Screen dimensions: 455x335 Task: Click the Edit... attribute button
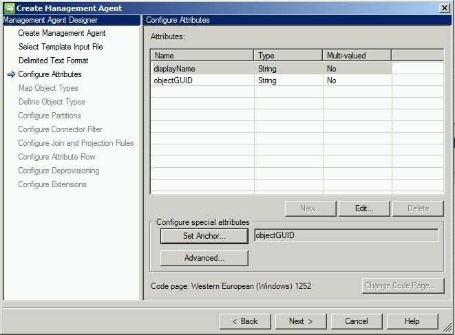(364, 208)
